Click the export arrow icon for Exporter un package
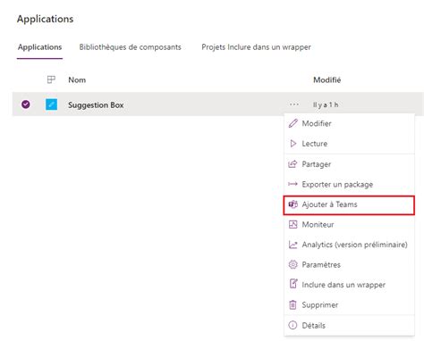This screenshot has width=424, height=341. [293, 184]
